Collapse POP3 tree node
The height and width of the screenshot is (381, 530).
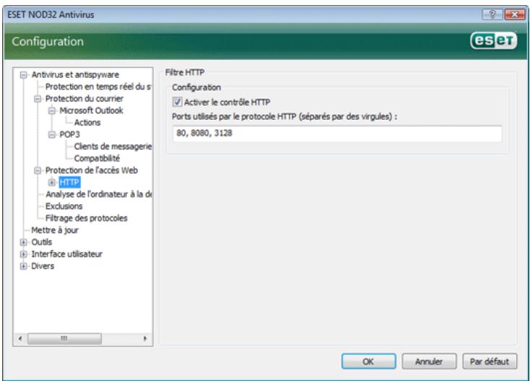[51, 134]
